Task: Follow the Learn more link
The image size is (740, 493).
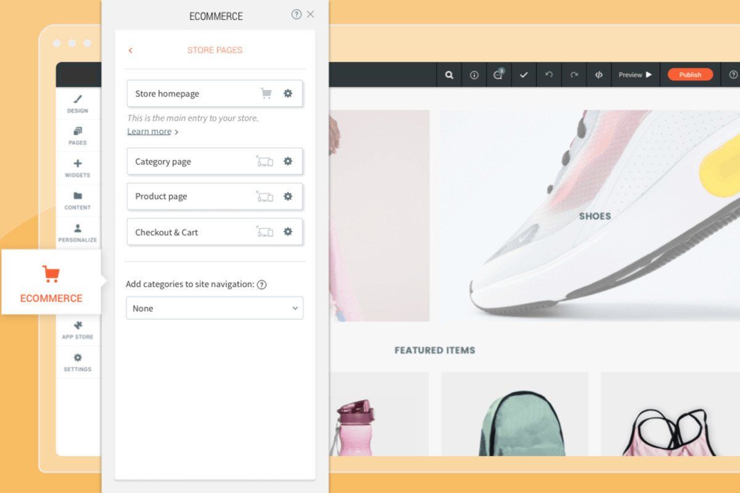Action: pos(149,131)
